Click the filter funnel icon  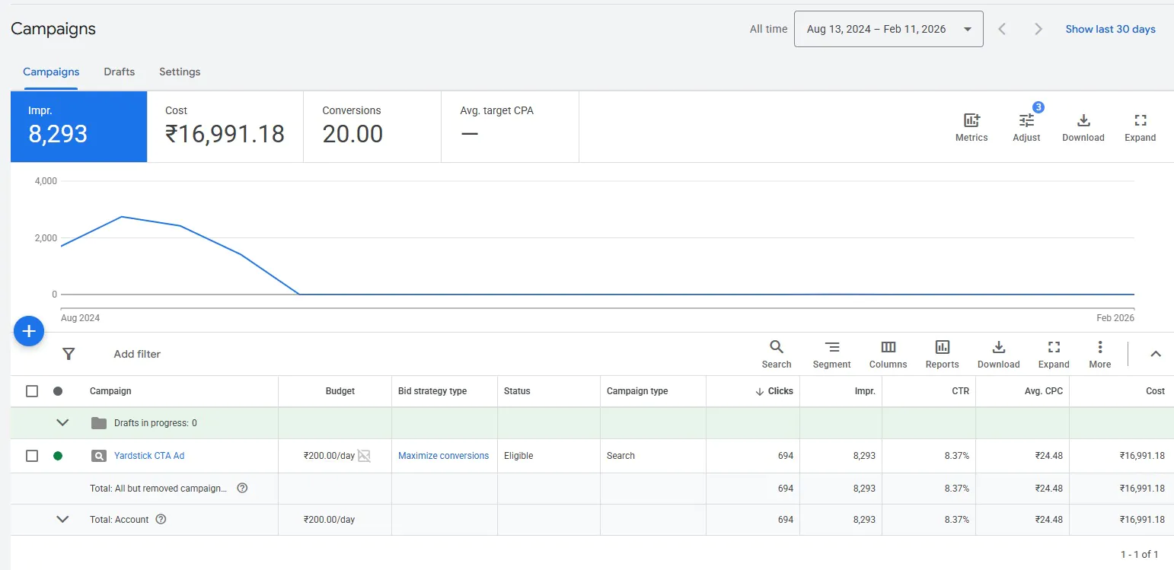coord(69,354)
